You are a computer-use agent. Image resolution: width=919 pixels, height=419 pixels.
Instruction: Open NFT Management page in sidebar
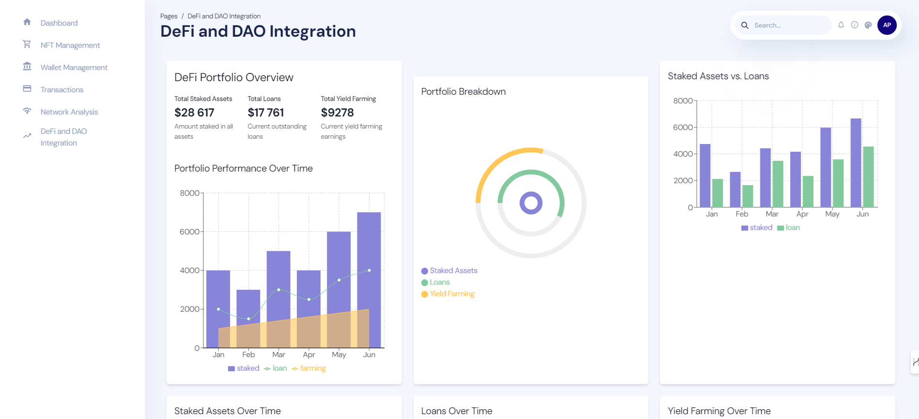point(70,45)
